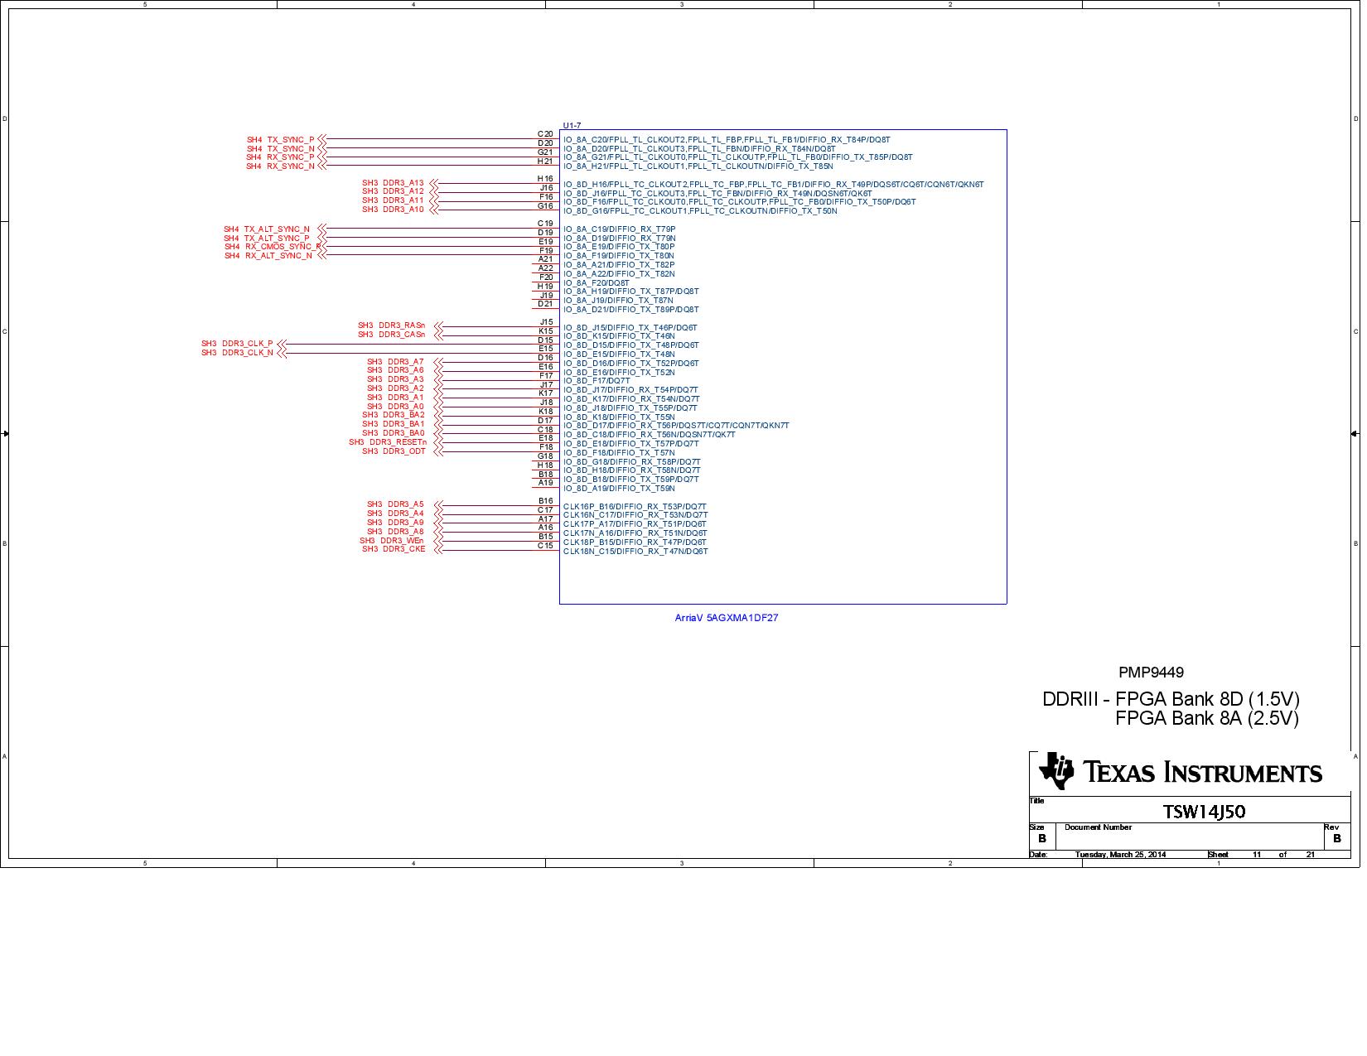Screen dimensions: 1367x1056
Task: Click the Texas Instruments logo
Action: coord(1181,772)
